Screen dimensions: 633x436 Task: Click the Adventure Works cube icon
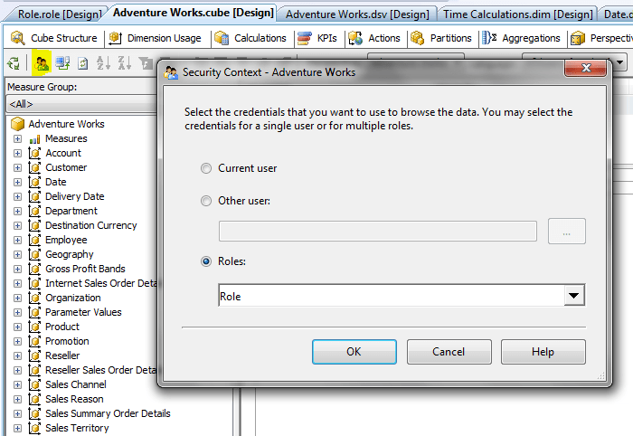[x=17, y=124]
